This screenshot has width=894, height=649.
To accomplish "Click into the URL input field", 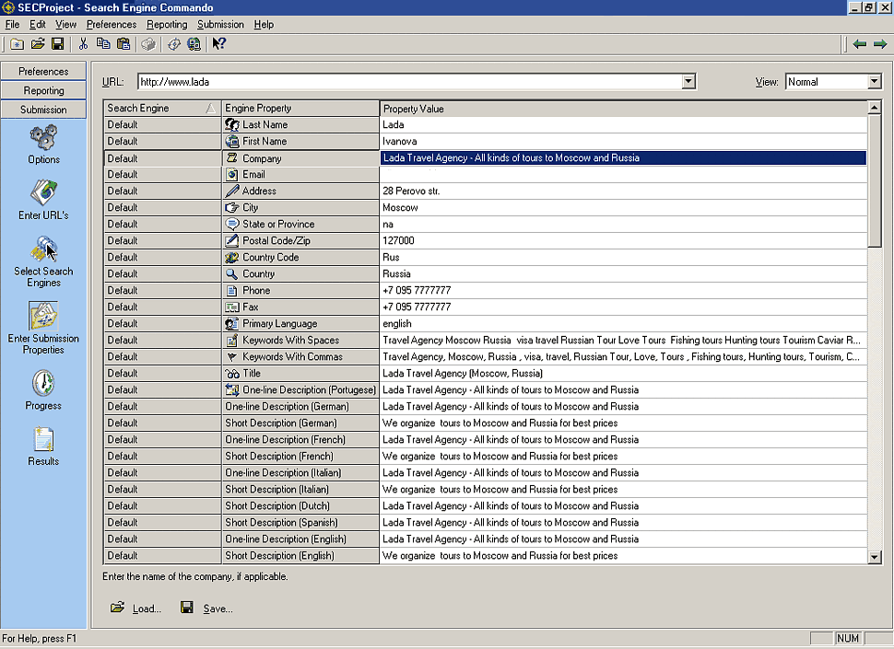I will (x=409, y=81).
